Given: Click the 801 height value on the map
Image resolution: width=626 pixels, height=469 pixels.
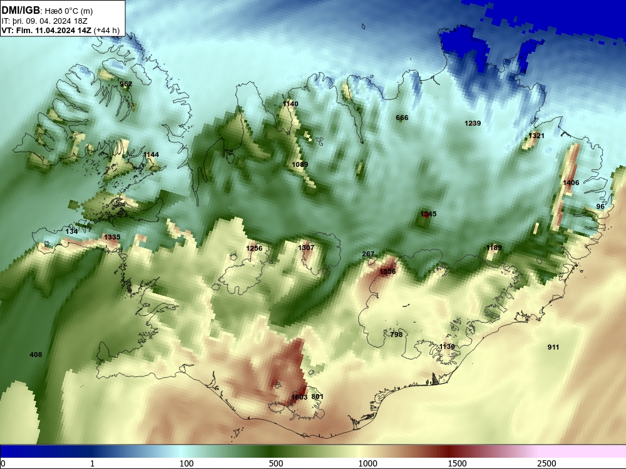Looking at the screenshot, I should [x=317, y=396].
